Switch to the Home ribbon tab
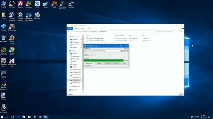Viewport: 213px width, 119px height. click(x=76, y=28)
